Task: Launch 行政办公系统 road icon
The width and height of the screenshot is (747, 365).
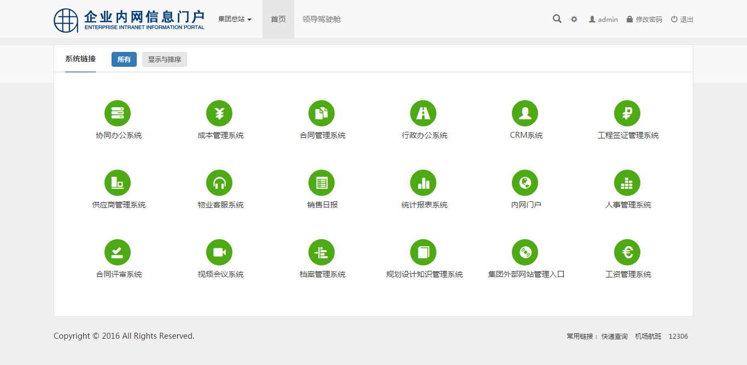Action: tap(423, 113)
